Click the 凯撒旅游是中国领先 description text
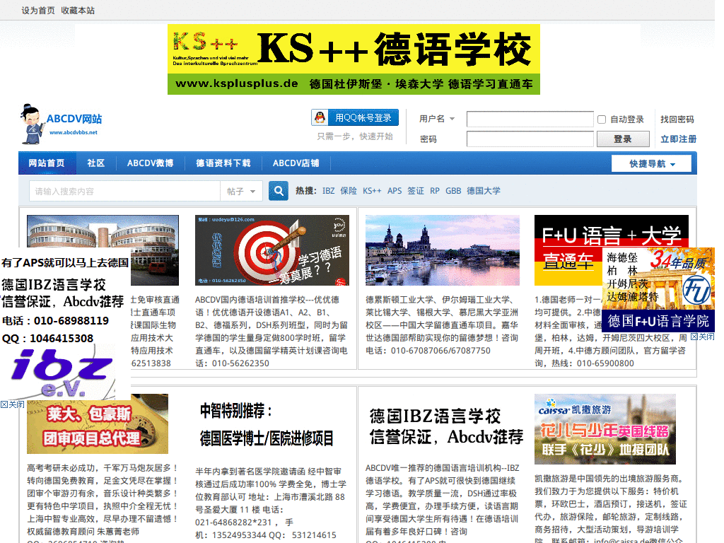724x543 pixels. point(610,508)
